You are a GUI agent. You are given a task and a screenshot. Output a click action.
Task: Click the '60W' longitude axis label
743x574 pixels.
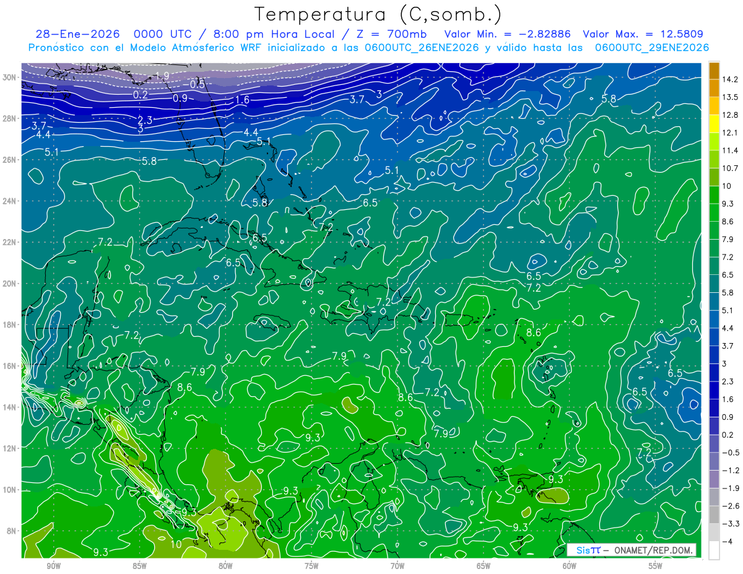click(x=570, y=566)
